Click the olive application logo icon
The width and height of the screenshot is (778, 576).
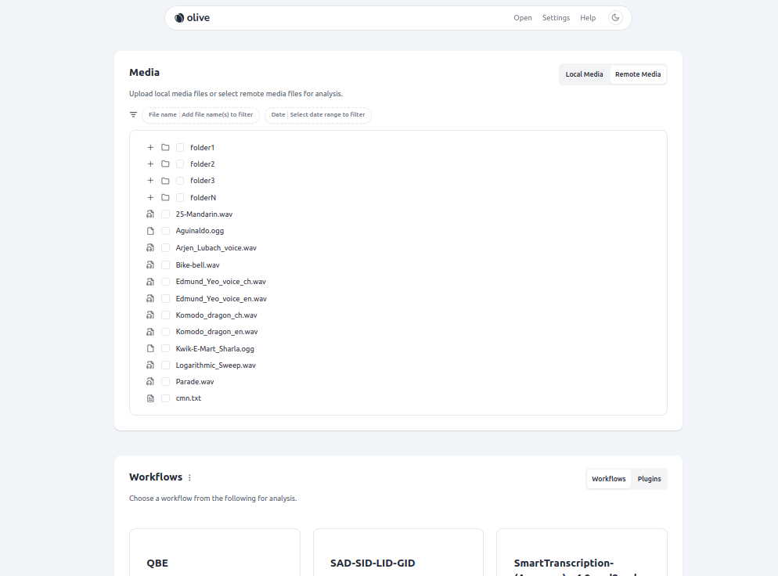pyautogui.click(x=181, y=16)
